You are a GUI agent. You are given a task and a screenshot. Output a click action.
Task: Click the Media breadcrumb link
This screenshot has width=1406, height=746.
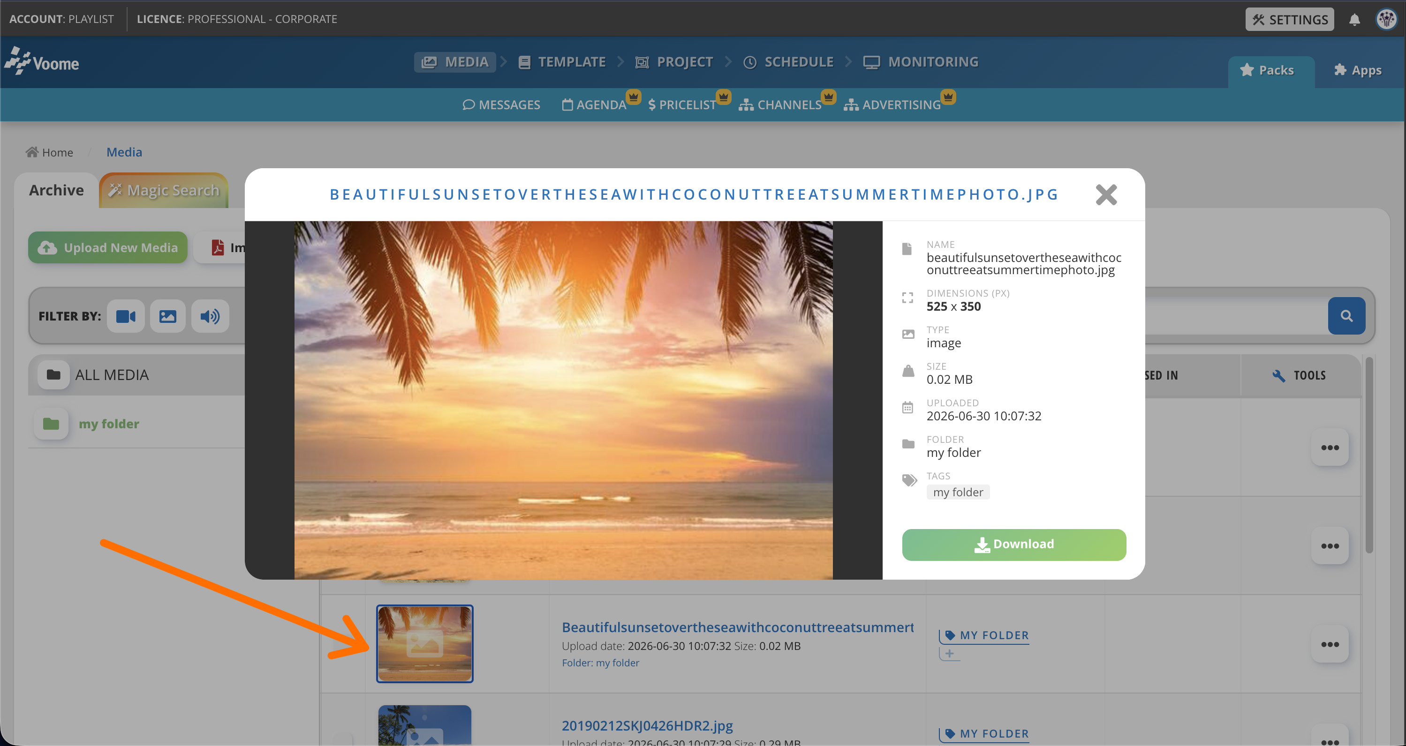124,152
